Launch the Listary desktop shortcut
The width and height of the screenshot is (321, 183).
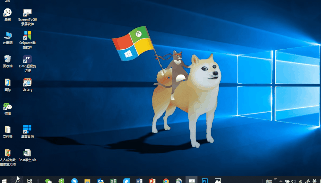[x=27, y=85]
